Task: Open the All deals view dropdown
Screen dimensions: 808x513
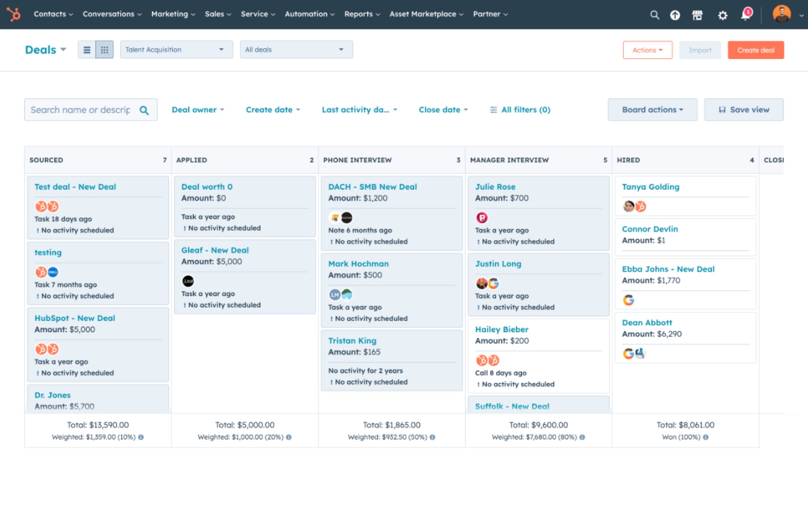Action: (x=296, y=49)
